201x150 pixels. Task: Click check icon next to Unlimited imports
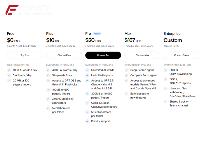[87, 75]
